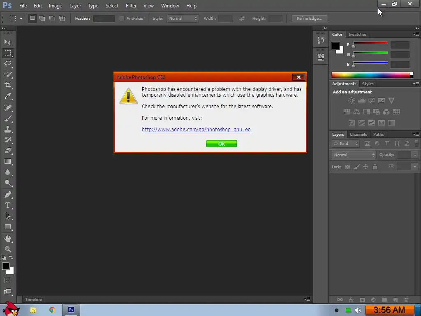Image resolution: width=421 pixels, height=316 pixels.
Task: Select the Blur tool
Action: click(8, 172)
